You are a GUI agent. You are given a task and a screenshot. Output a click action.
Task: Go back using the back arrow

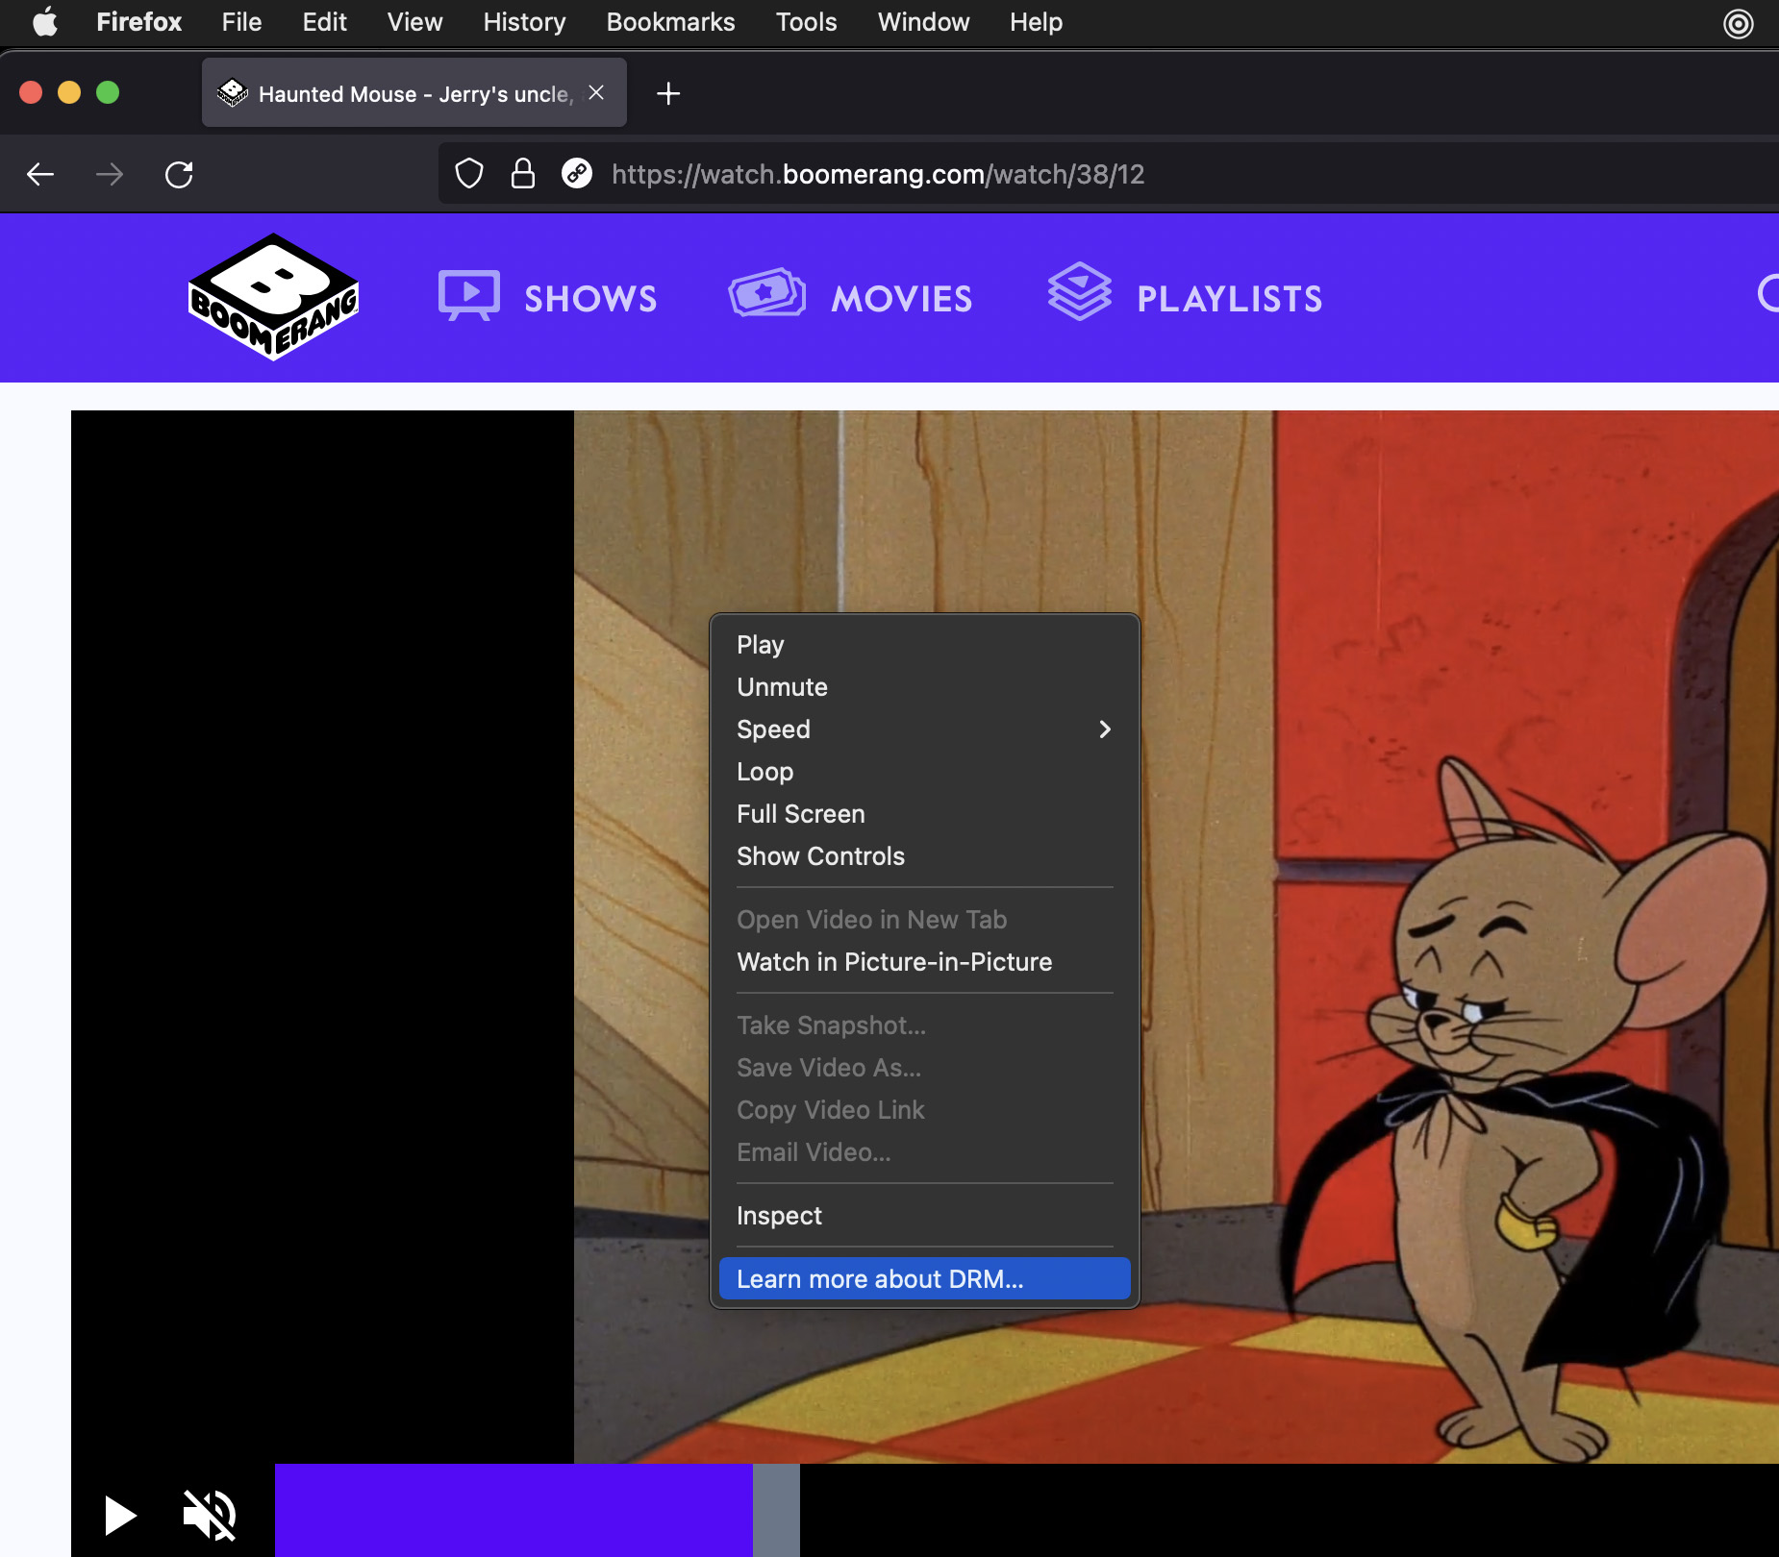(40, 174)
